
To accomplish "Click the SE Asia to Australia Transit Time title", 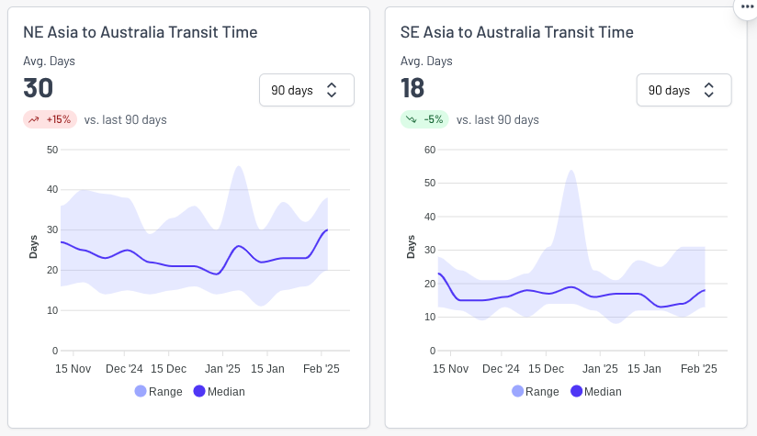I will pyautogui.click(x=517, y=32).
